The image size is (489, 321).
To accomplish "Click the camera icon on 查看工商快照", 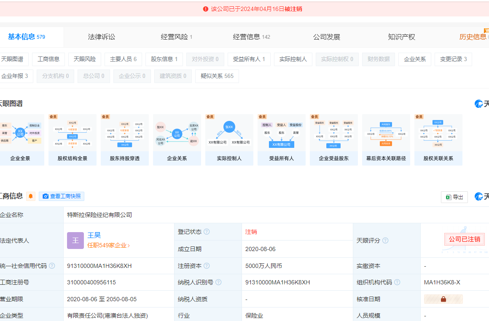I will (46, 196).
